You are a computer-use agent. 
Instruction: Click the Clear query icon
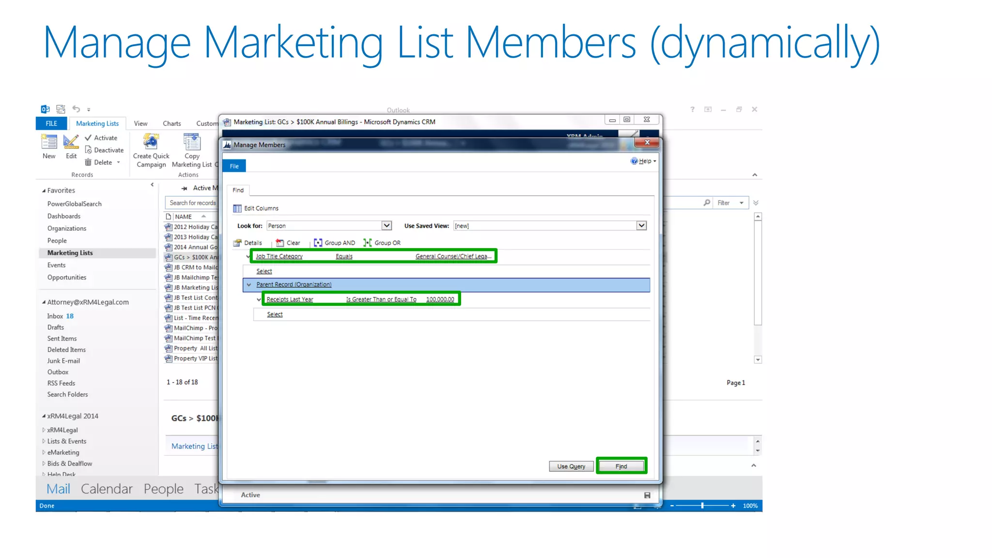coord(280,243)
